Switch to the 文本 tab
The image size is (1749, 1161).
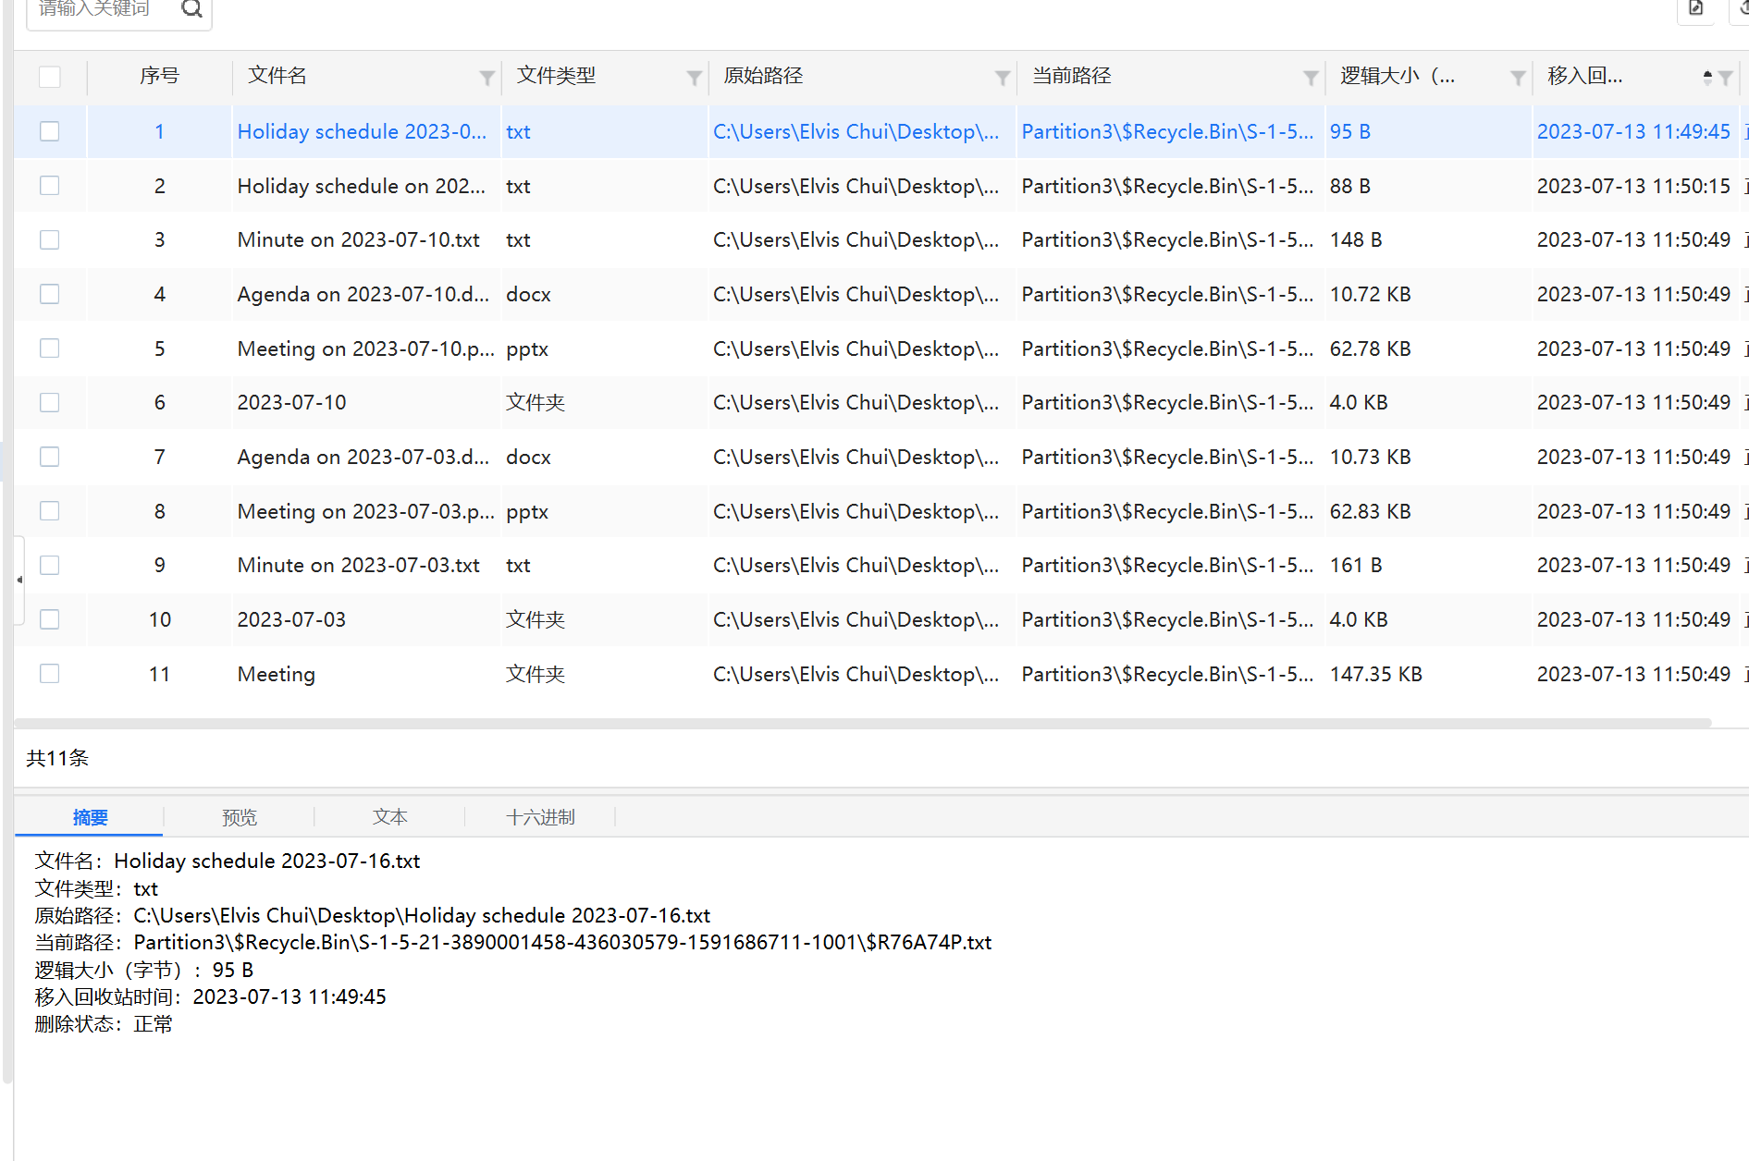point(389,817)
